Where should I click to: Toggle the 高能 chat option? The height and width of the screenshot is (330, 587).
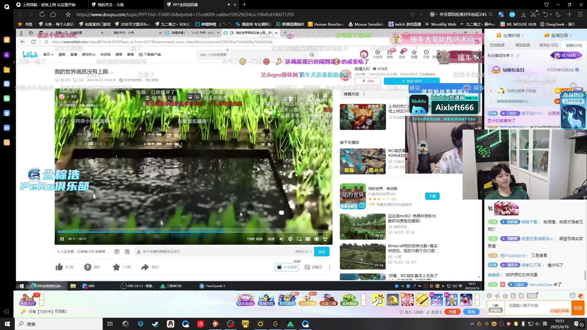click(532, 296)
